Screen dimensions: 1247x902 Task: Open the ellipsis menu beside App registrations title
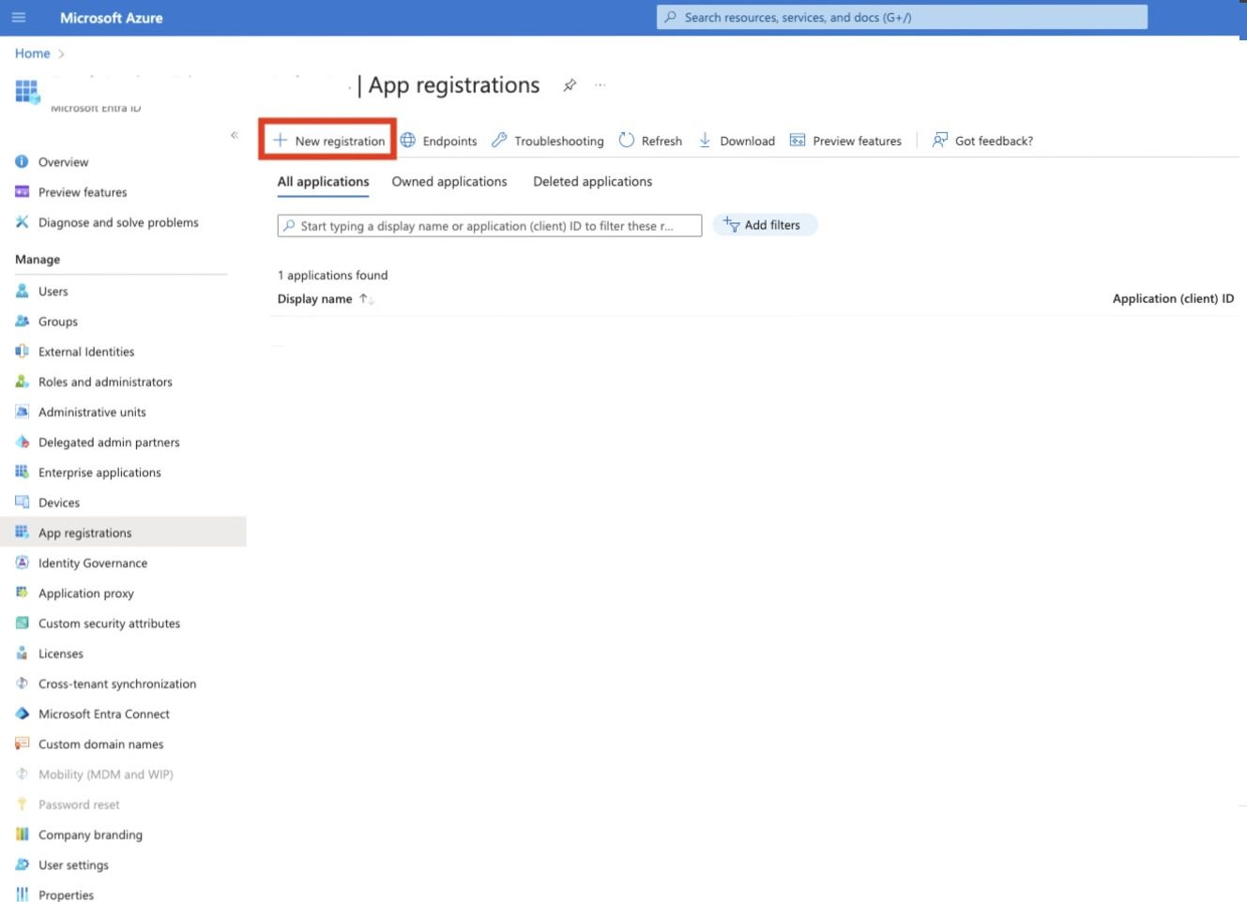pos(601,85)
